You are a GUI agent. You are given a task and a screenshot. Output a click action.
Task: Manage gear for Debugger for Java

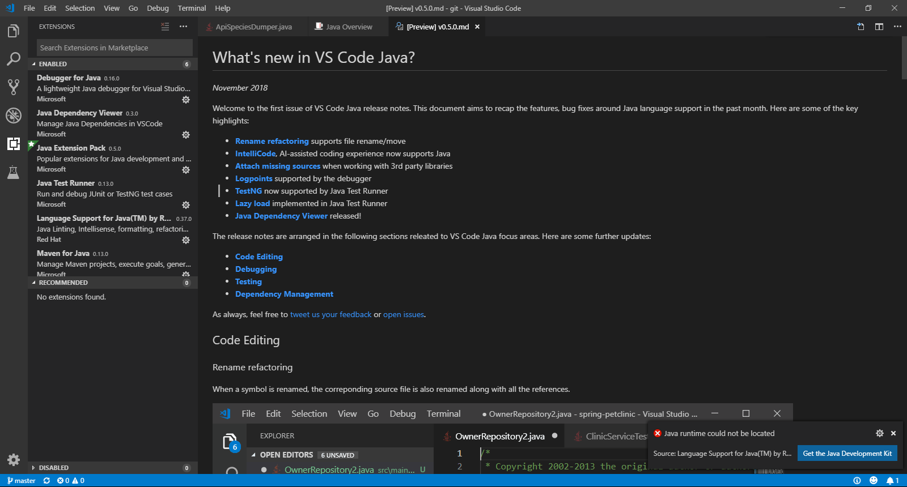point(185,100)
